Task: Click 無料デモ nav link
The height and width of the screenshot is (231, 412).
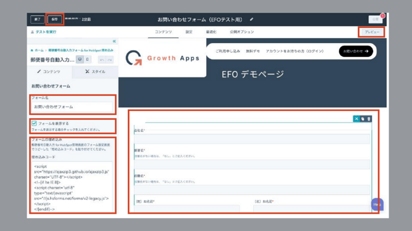Action: tap(253, 51)
